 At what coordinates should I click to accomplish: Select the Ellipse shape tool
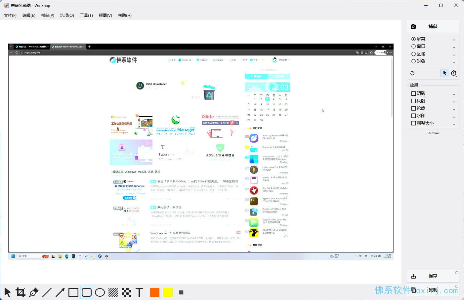coord(100,292)
